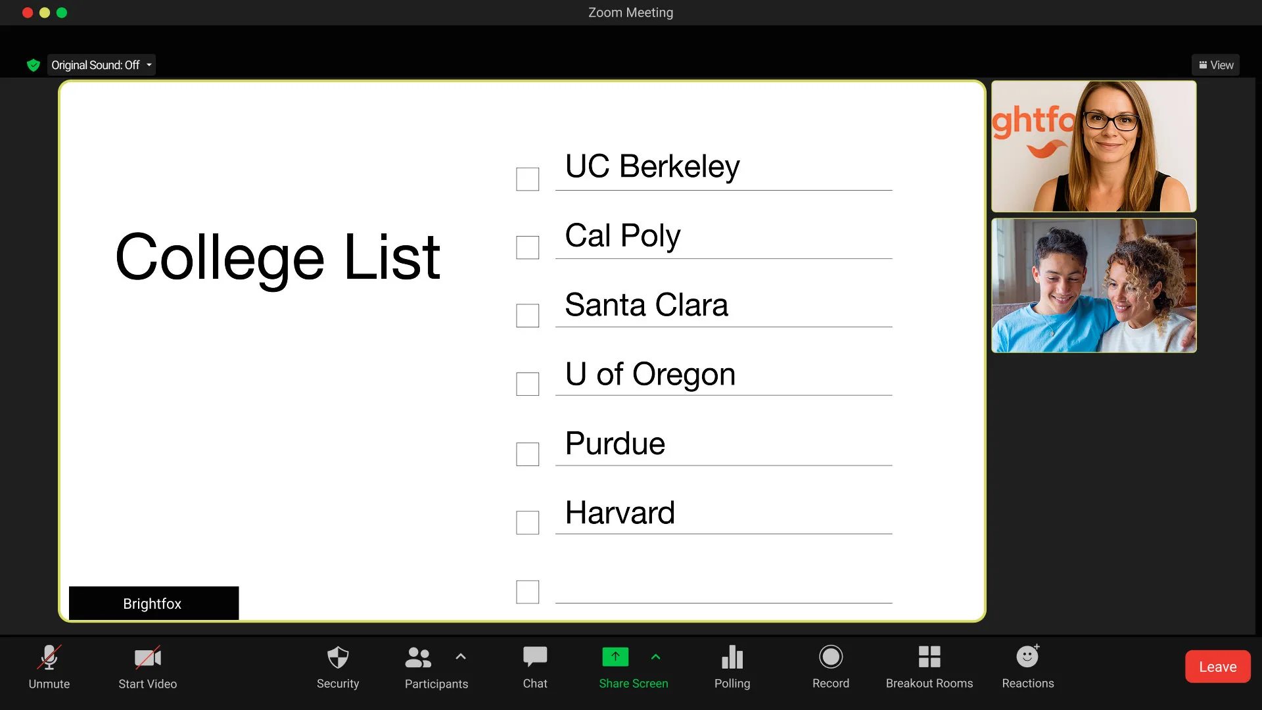This screenshot has height=710, width=1262.
Task: Expand the Original Sound dropdown
Action: [x=149, y=65]
